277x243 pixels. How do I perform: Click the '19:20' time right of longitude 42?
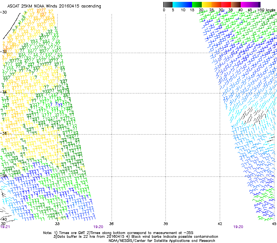point(238,227)
